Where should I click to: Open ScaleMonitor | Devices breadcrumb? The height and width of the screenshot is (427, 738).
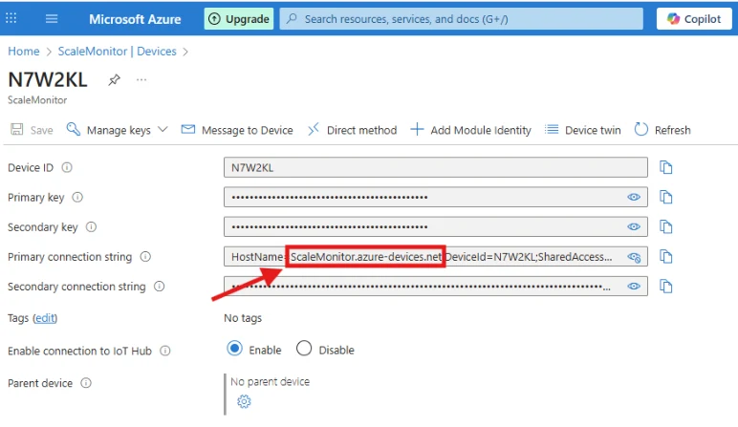coord(118,52)
